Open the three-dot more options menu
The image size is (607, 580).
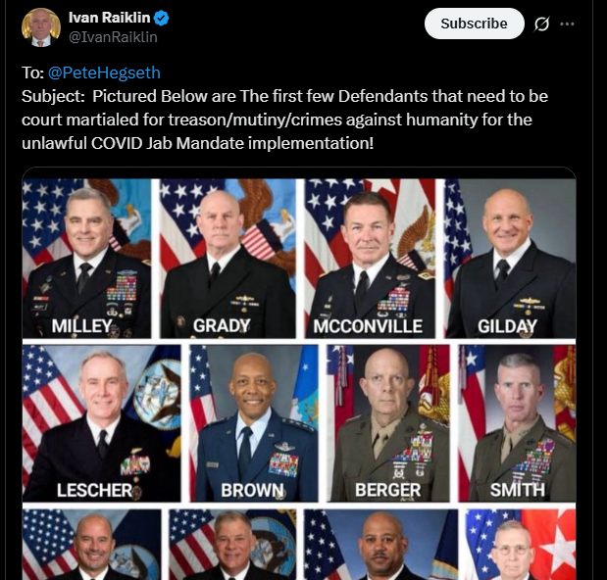click(x=567, y=24)
